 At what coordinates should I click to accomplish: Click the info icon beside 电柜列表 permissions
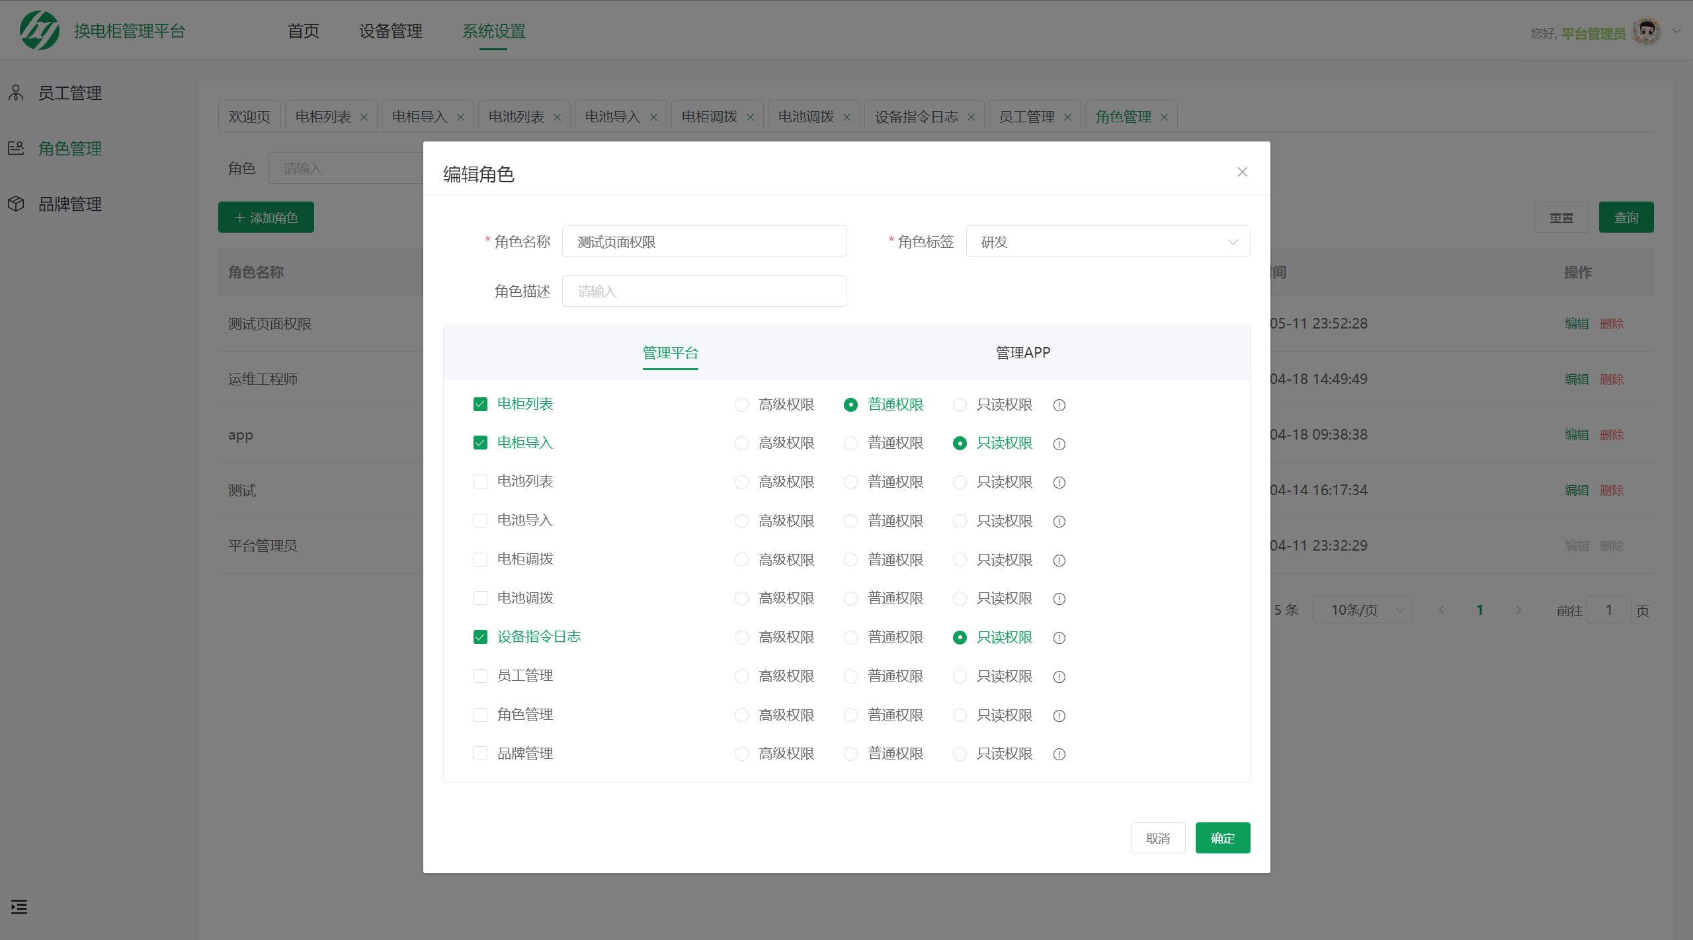coord(1059,405)
